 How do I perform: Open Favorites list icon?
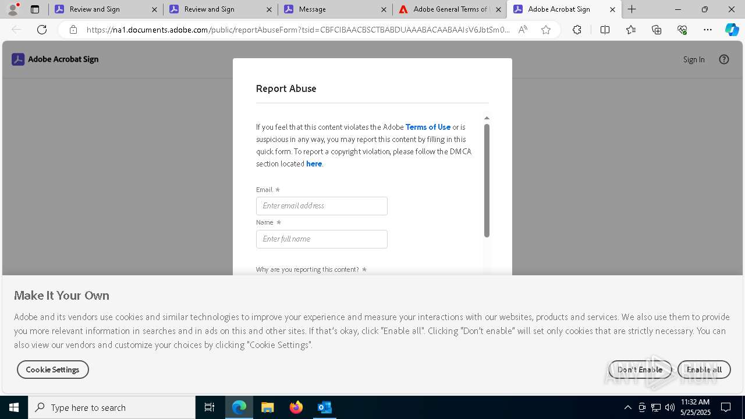tap(631, 30)
